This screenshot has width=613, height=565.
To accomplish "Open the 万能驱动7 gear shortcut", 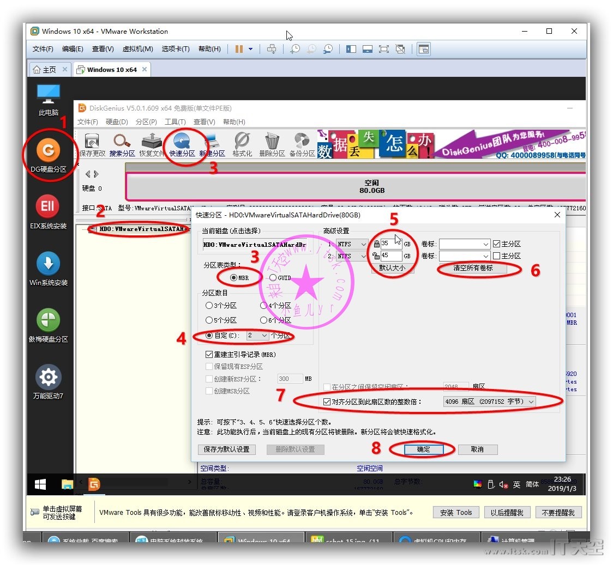I will click(x=48, y=382).
